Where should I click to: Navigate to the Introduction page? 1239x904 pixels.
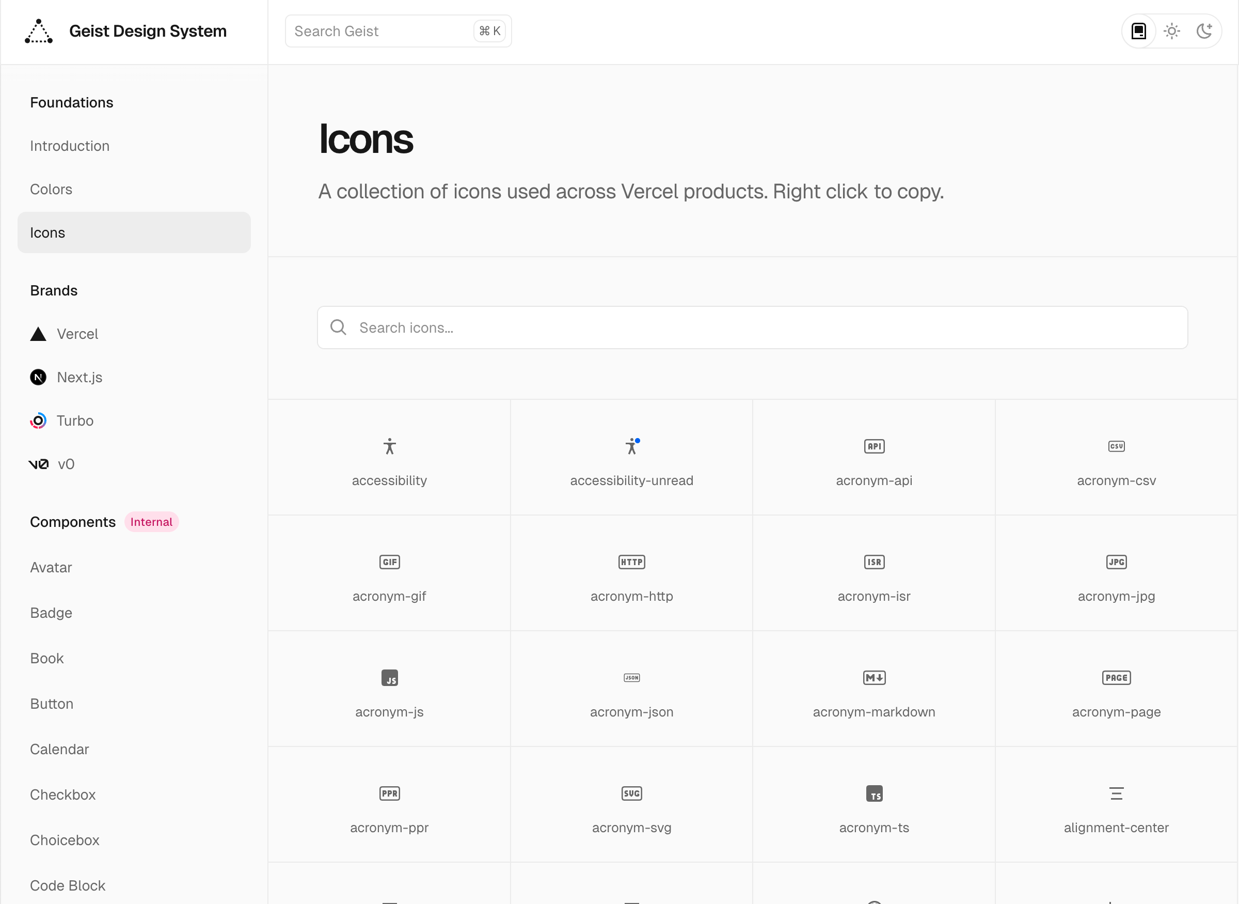(70, 145)
